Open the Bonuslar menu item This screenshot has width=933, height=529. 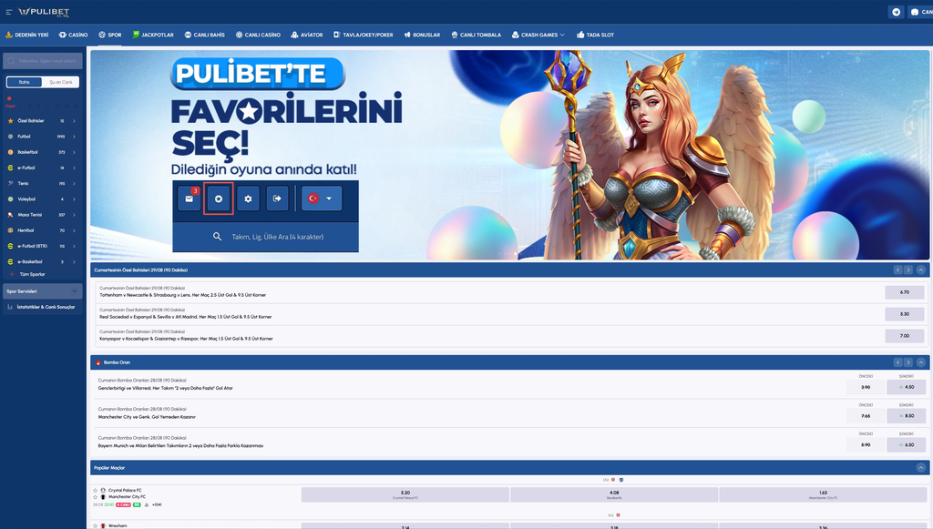423,36
